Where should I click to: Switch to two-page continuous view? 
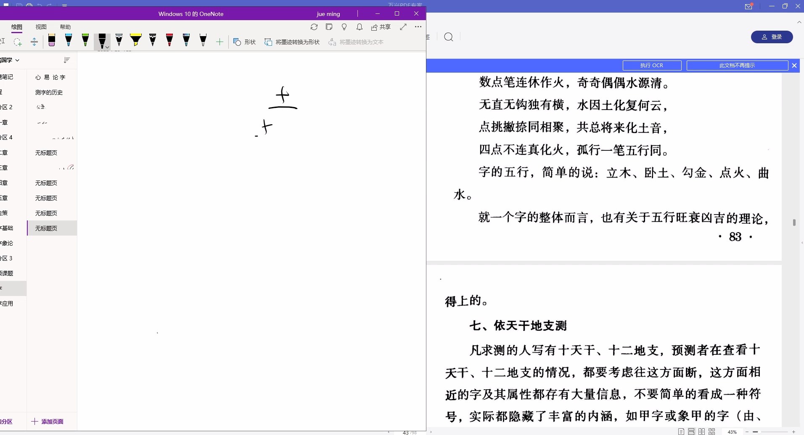[x=712, y=432]
